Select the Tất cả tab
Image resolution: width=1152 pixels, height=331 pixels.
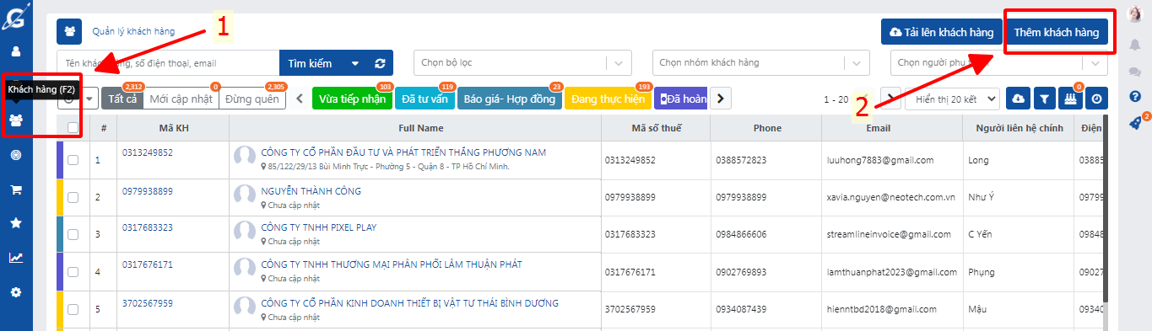pyautogui.click(x=122, y=99)
